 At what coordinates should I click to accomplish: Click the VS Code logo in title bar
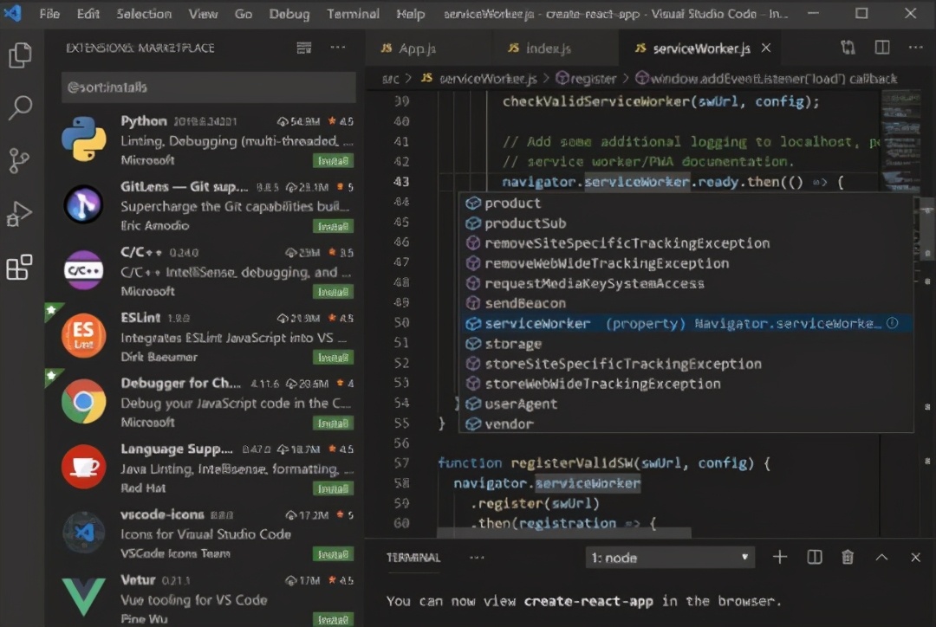pyautogui.click(x=12, y=12)
